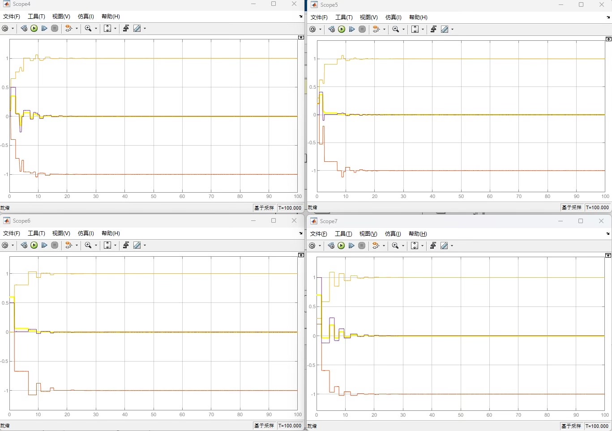
Task: Maximize the axes in Scope4 plot
Action: (301, 38)
